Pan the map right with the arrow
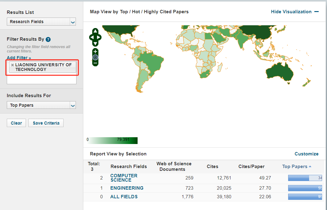 point(99,38)
